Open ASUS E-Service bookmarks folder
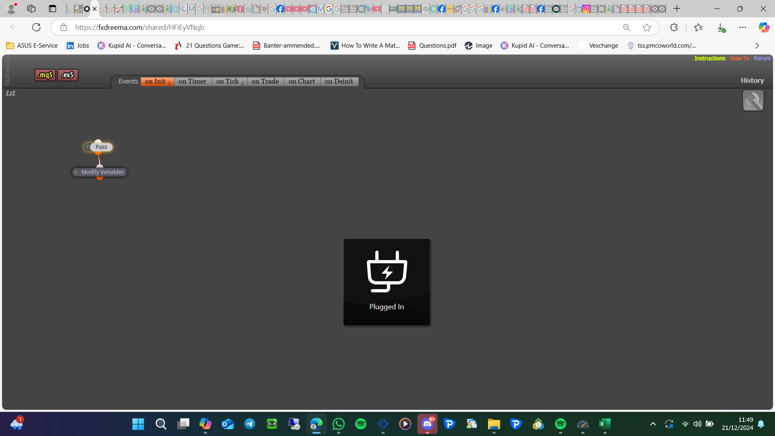This screenshot has height=436, width=775. point(32,46)
